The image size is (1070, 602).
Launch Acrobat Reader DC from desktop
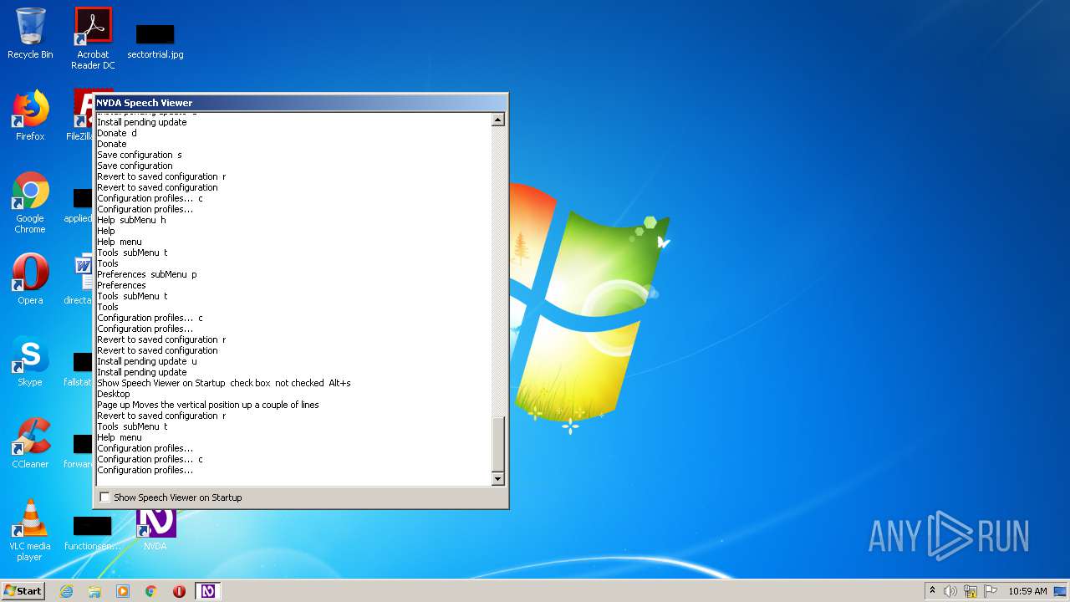[93, 38]
